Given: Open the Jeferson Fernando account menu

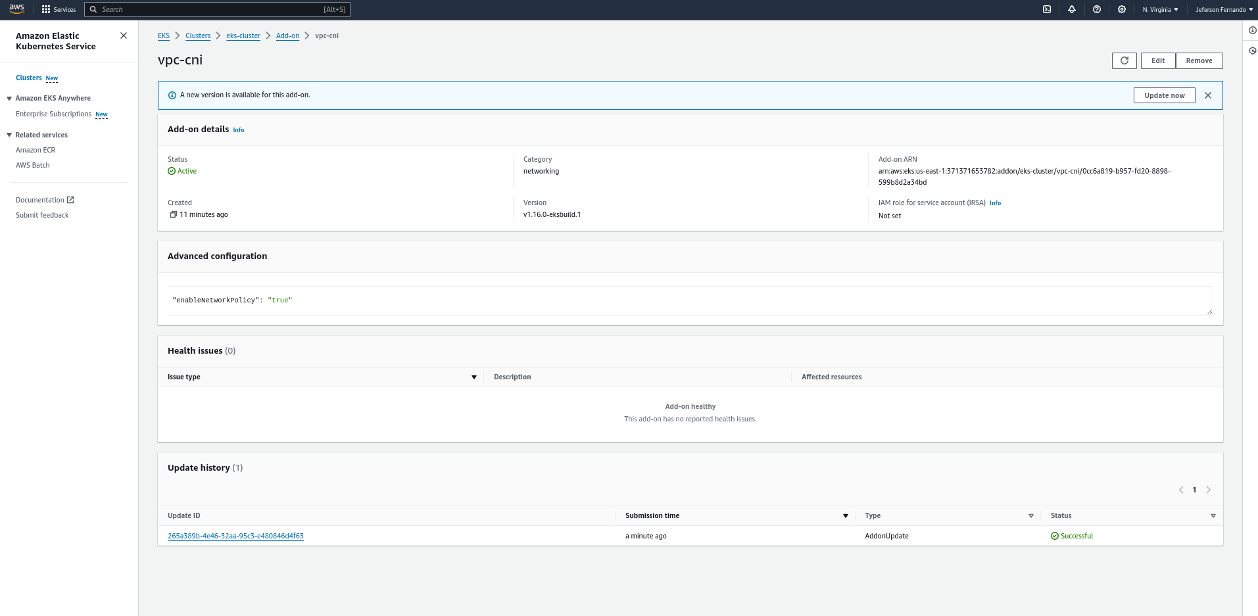Looking at the screenshot, I should (1224, 9).
